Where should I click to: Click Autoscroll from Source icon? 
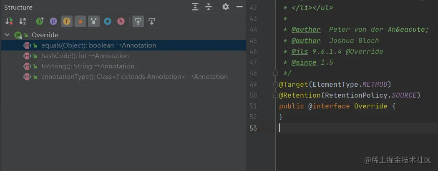pyautogui.click(x=152, y=21)
